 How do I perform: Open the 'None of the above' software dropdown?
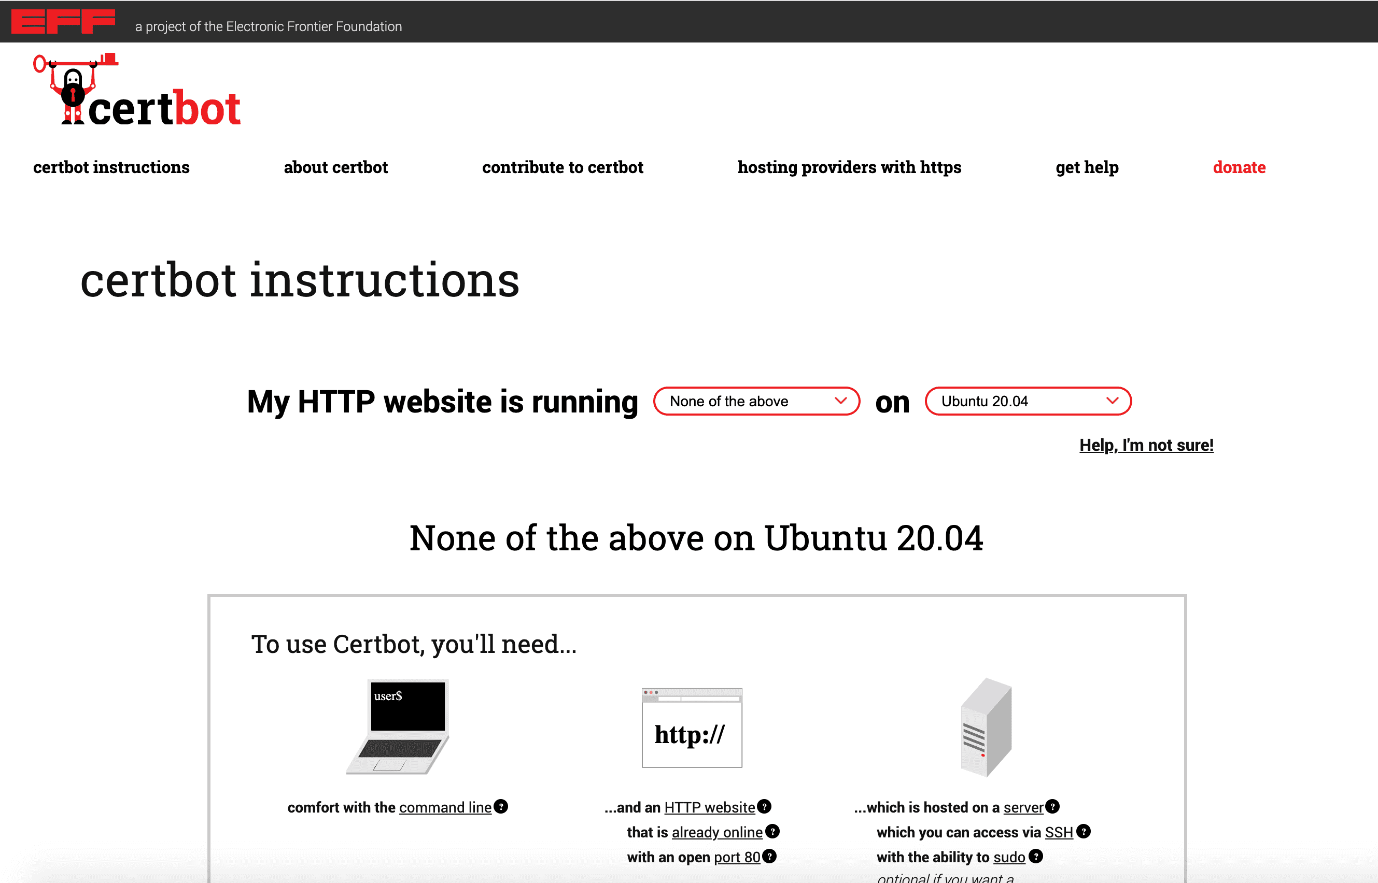[756, 402]
